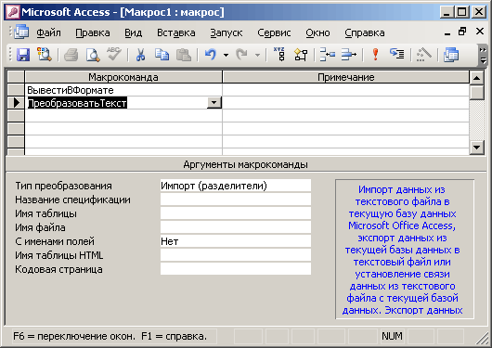Open the Окно menu
Viewport: 492px width, 348px height.
click(x=317, y=33)
